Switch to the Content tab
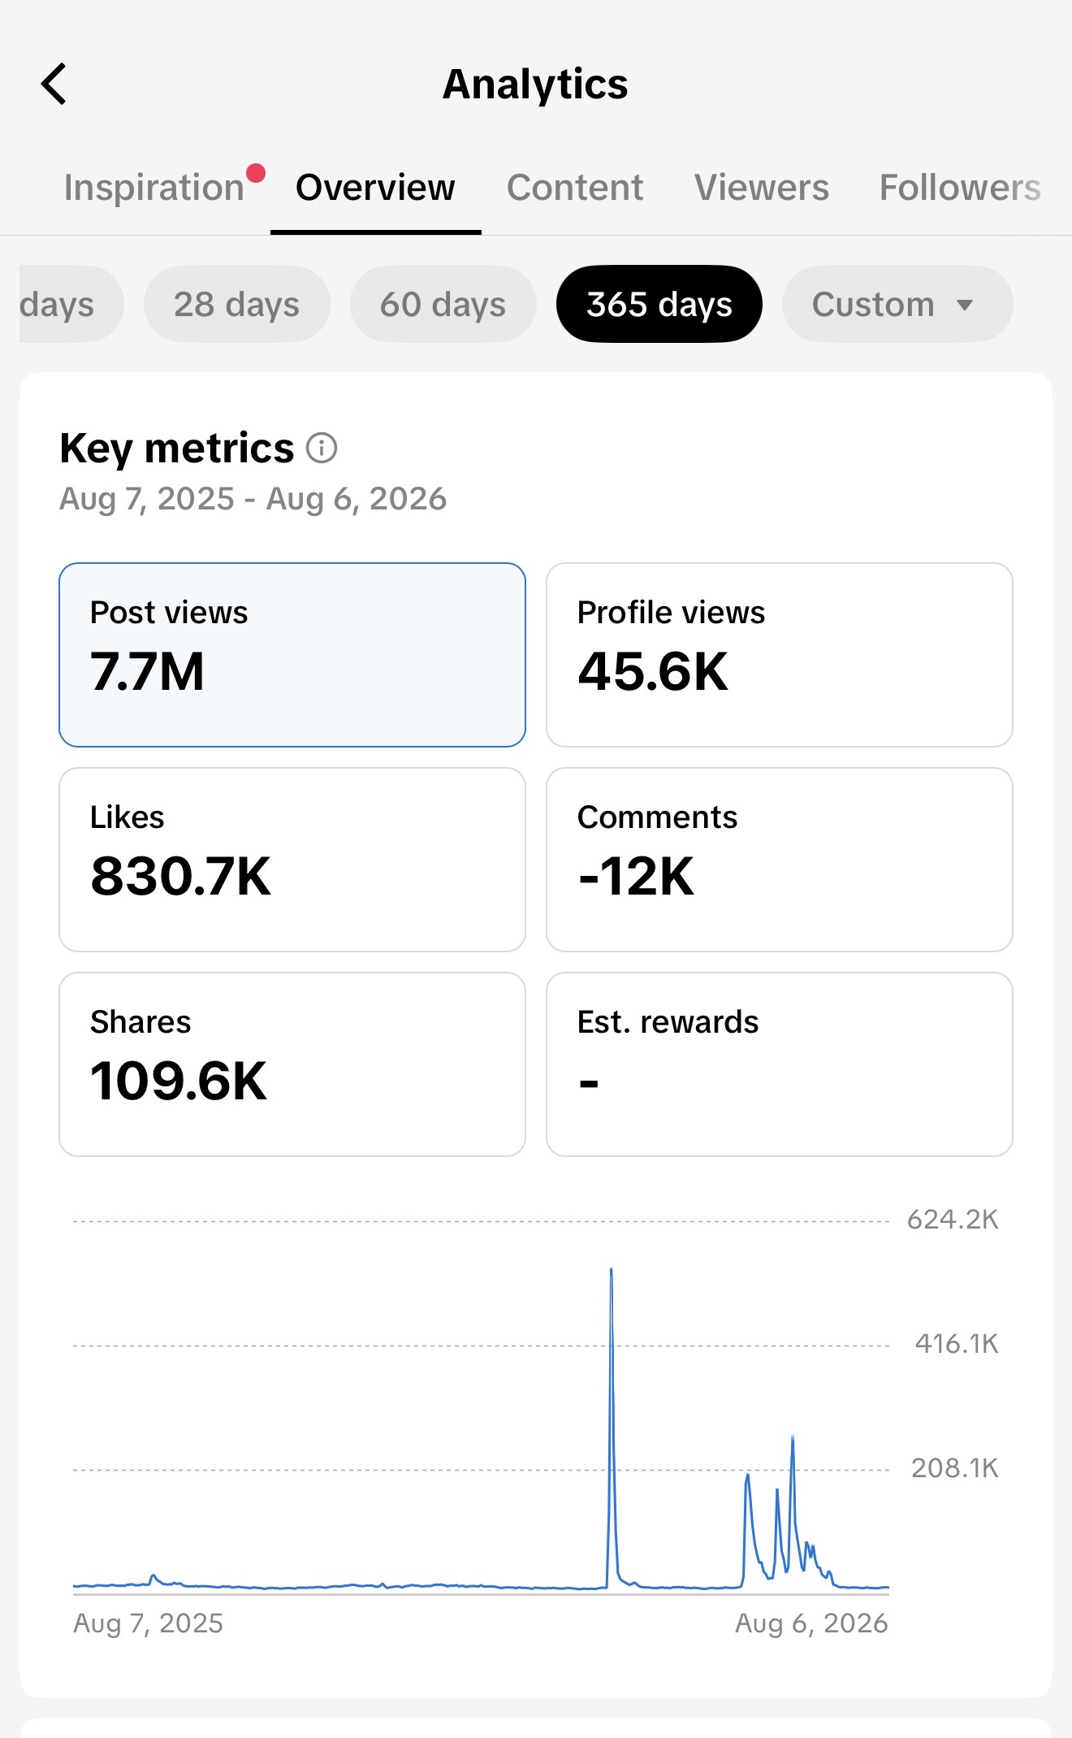Viewport: 1072px width, 1738px height. [x=575, y=188]
